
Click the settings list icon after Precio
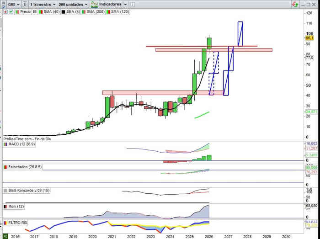click(x=35, y=11)
